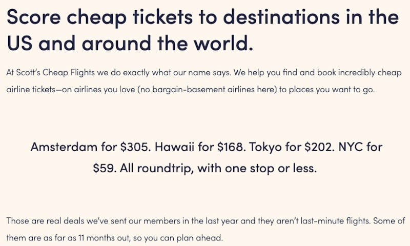Click the "Score cheap tickets" headline first line
The height and width of the screenshot is (246, 410).
[202, 17]
